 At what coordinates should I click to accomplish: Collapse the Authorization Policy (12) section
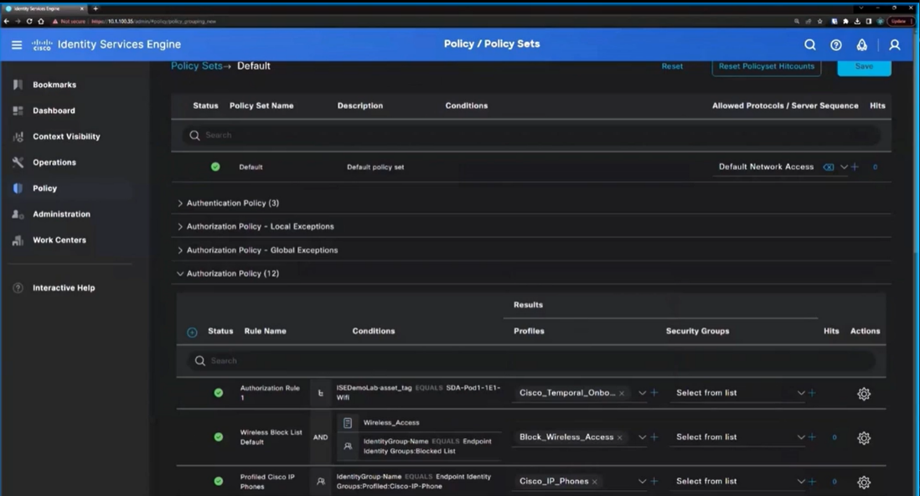[x=232, y=274]
